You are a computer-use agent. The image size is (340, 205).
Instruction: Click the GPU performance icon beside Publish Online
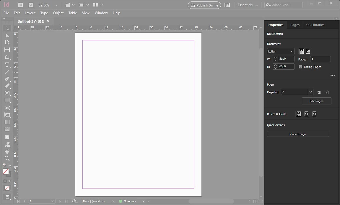point(227,5)
